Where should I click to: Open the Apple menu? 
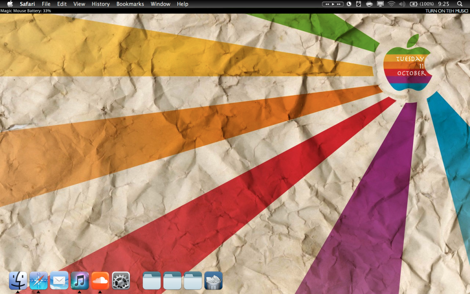[10, 4]
